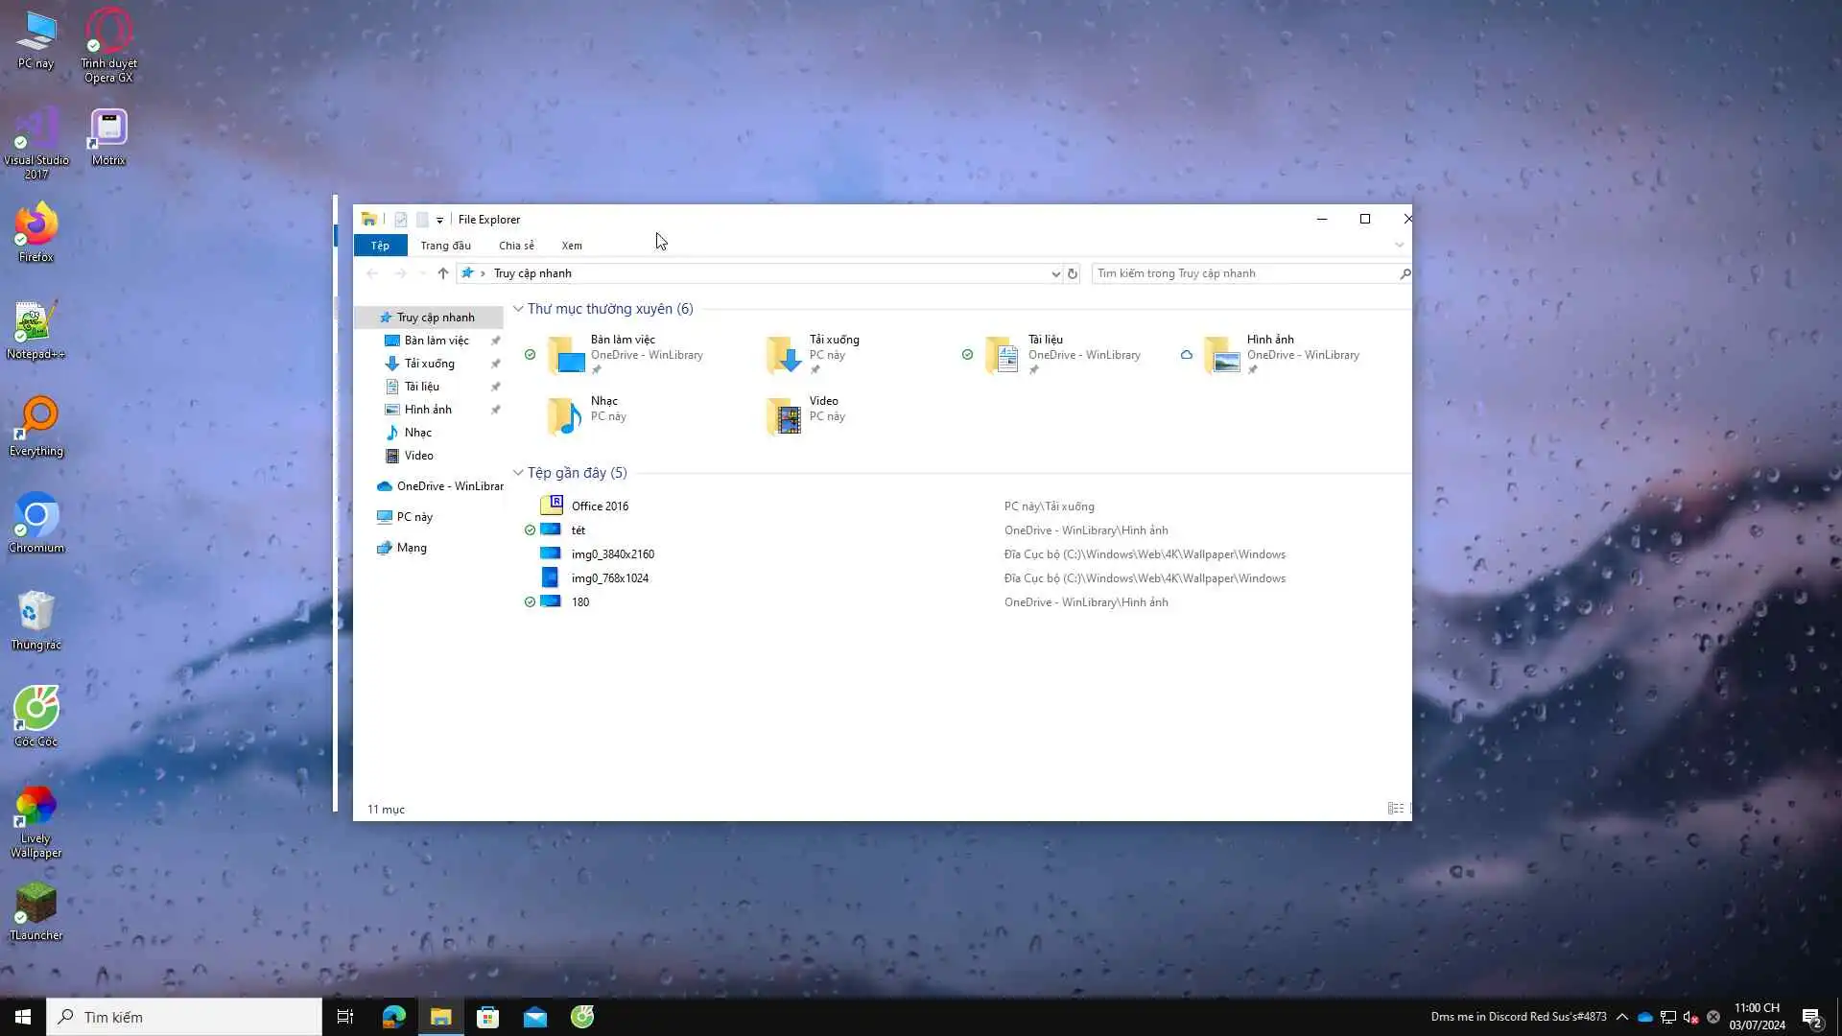Click the Properties icon in quick access toolbar
The width and height of the screenshot is (1842, 1036).
point(401,220)
